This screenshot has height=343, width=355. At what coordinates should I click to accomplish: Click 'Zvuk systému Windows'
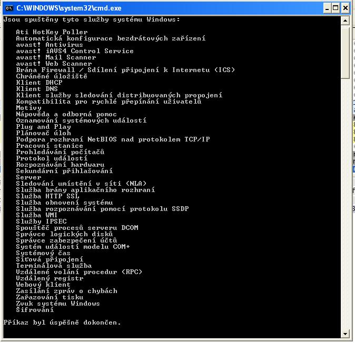58,304
